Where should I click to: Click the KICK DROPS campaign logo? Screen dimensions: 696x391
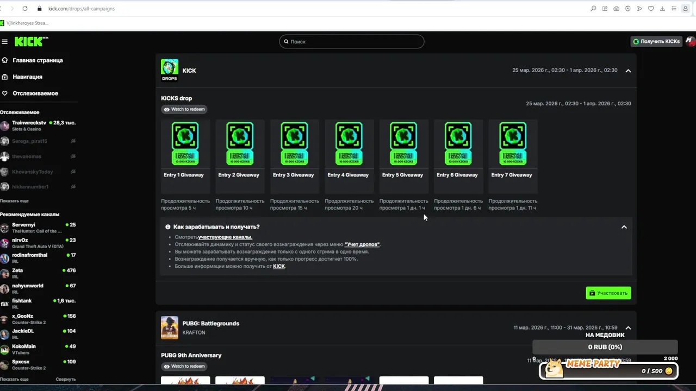[170, 70]
